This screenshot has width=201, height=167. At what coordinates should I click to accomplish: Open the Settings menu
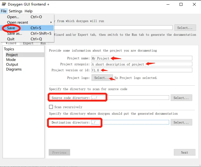[x=16, y=11]
